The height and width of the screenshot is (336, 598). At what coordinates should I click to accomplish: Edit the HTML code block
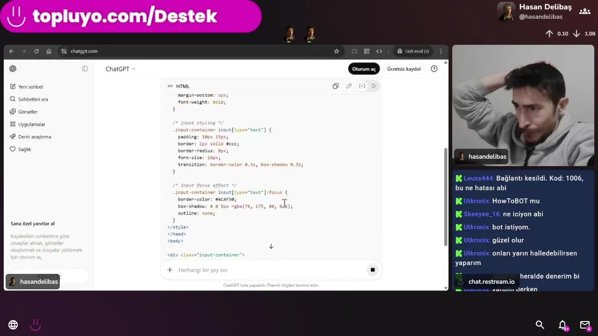pos(349,86)
